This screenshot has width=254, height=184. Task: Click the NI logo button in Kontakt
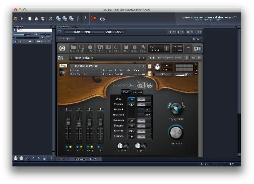pos(197,49)
